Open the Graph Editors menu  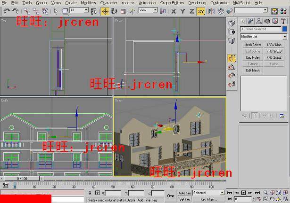(x=172, y=3)
